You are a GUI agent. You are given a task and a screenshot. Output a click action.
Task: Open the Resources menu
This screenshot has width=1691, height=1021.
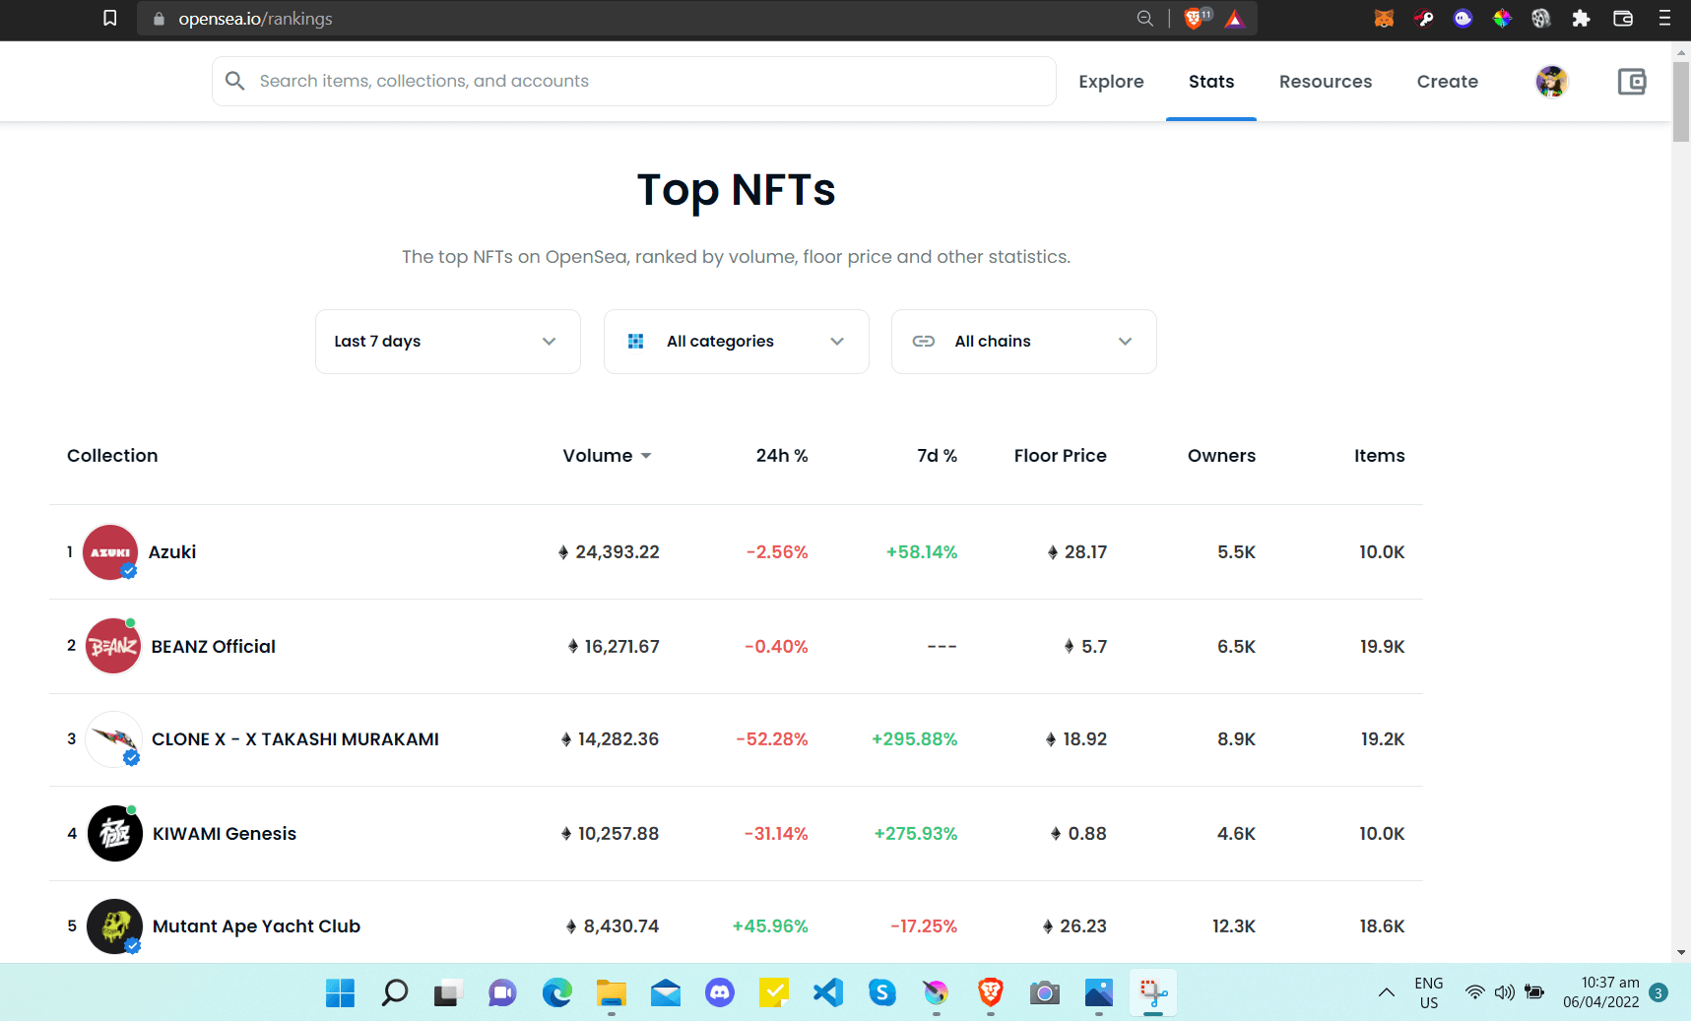[1326, 82]
